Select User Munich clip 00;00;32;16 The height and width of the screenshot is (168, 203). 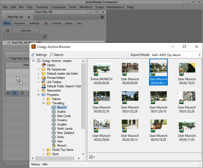[x=102, y=96]
